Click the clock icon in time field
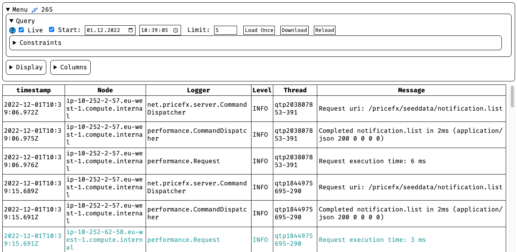Viewport: 517px width, 252px height. pyautogui.click(x=176, y=30)
